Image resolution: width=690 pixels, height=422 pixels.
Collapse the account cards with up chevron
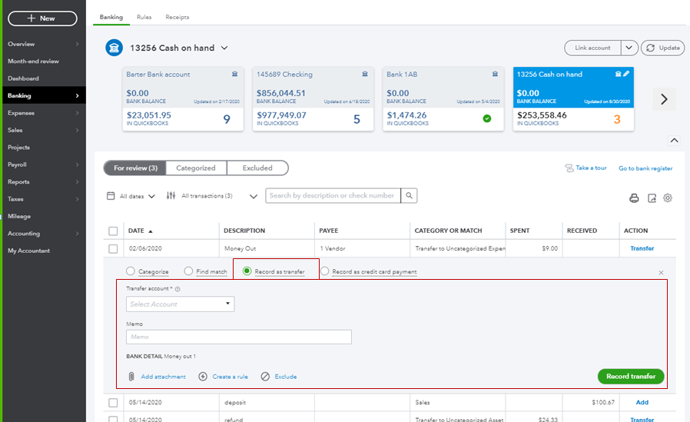click(x=674, y=141)
